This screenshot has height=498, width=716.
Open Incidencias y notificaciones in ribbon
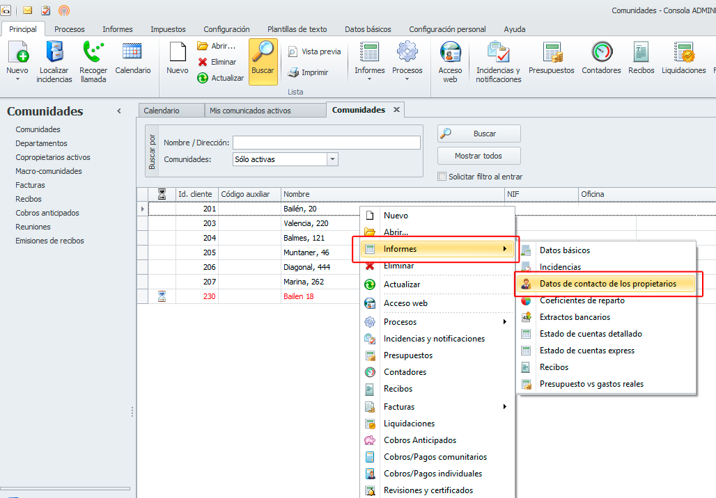(499, 53)
